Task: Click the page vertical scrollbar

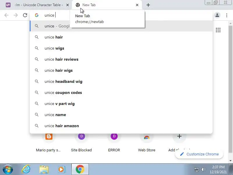Action: tap(230, 89)
